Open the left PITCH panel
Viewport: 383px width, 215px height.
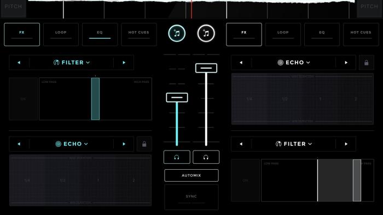coord(13,9)
